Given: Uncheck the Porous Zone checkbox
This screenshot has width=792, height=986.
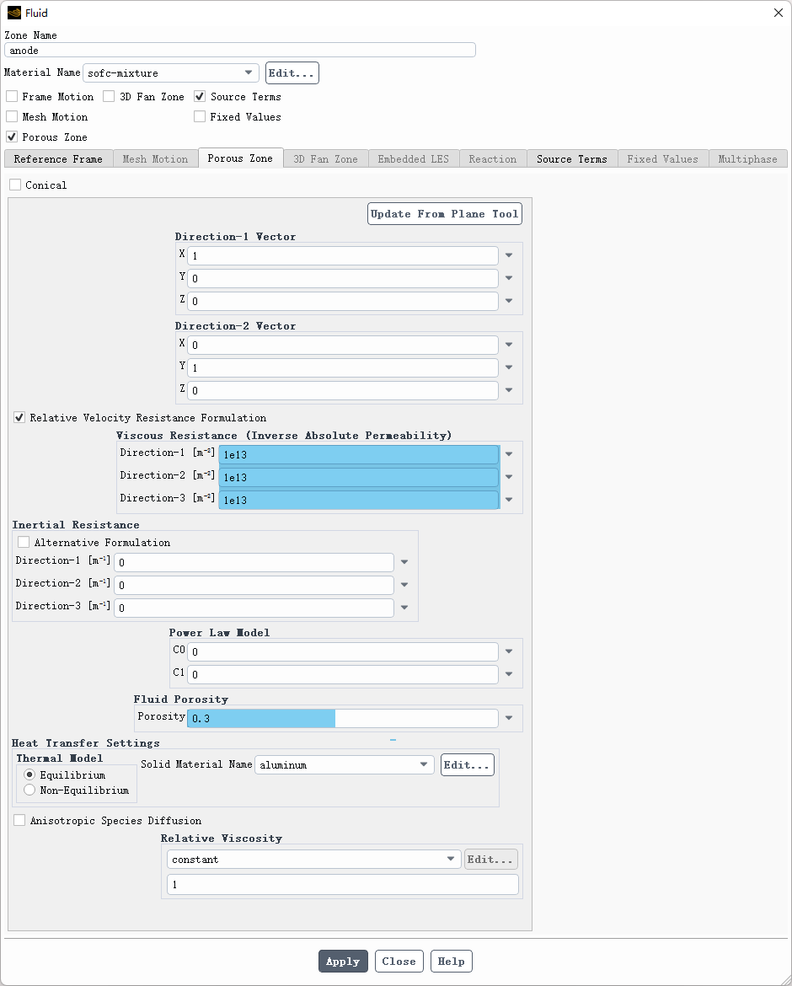Looking at the screenshot, I should coord(12,137).
